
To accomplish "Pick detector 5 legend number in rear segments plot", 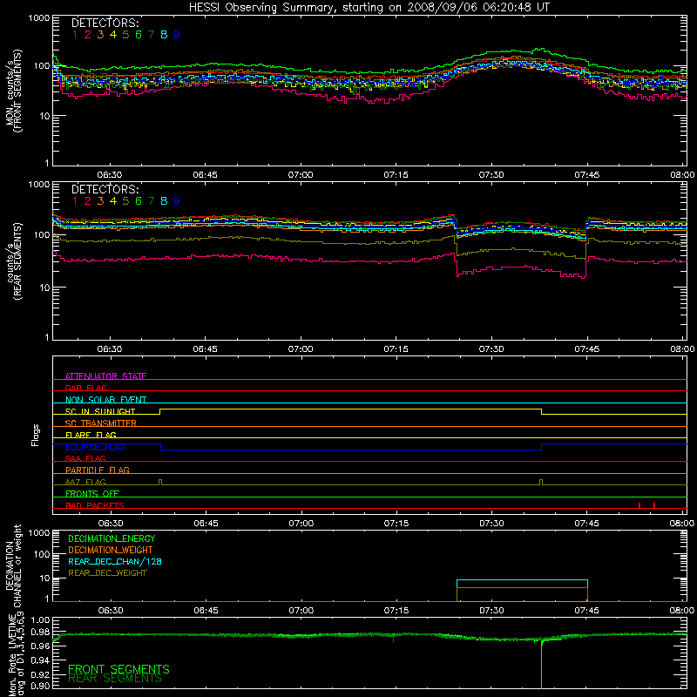I will tap(125, 201).
